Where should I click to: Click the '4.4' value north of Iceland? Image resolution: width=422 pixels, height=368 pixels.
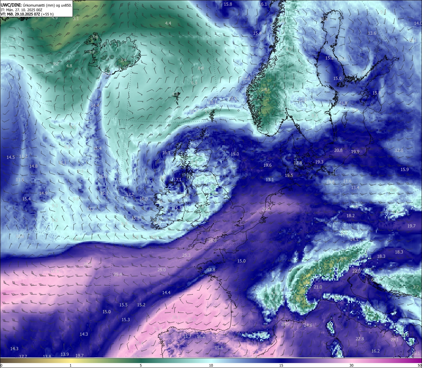pos(168,23)
